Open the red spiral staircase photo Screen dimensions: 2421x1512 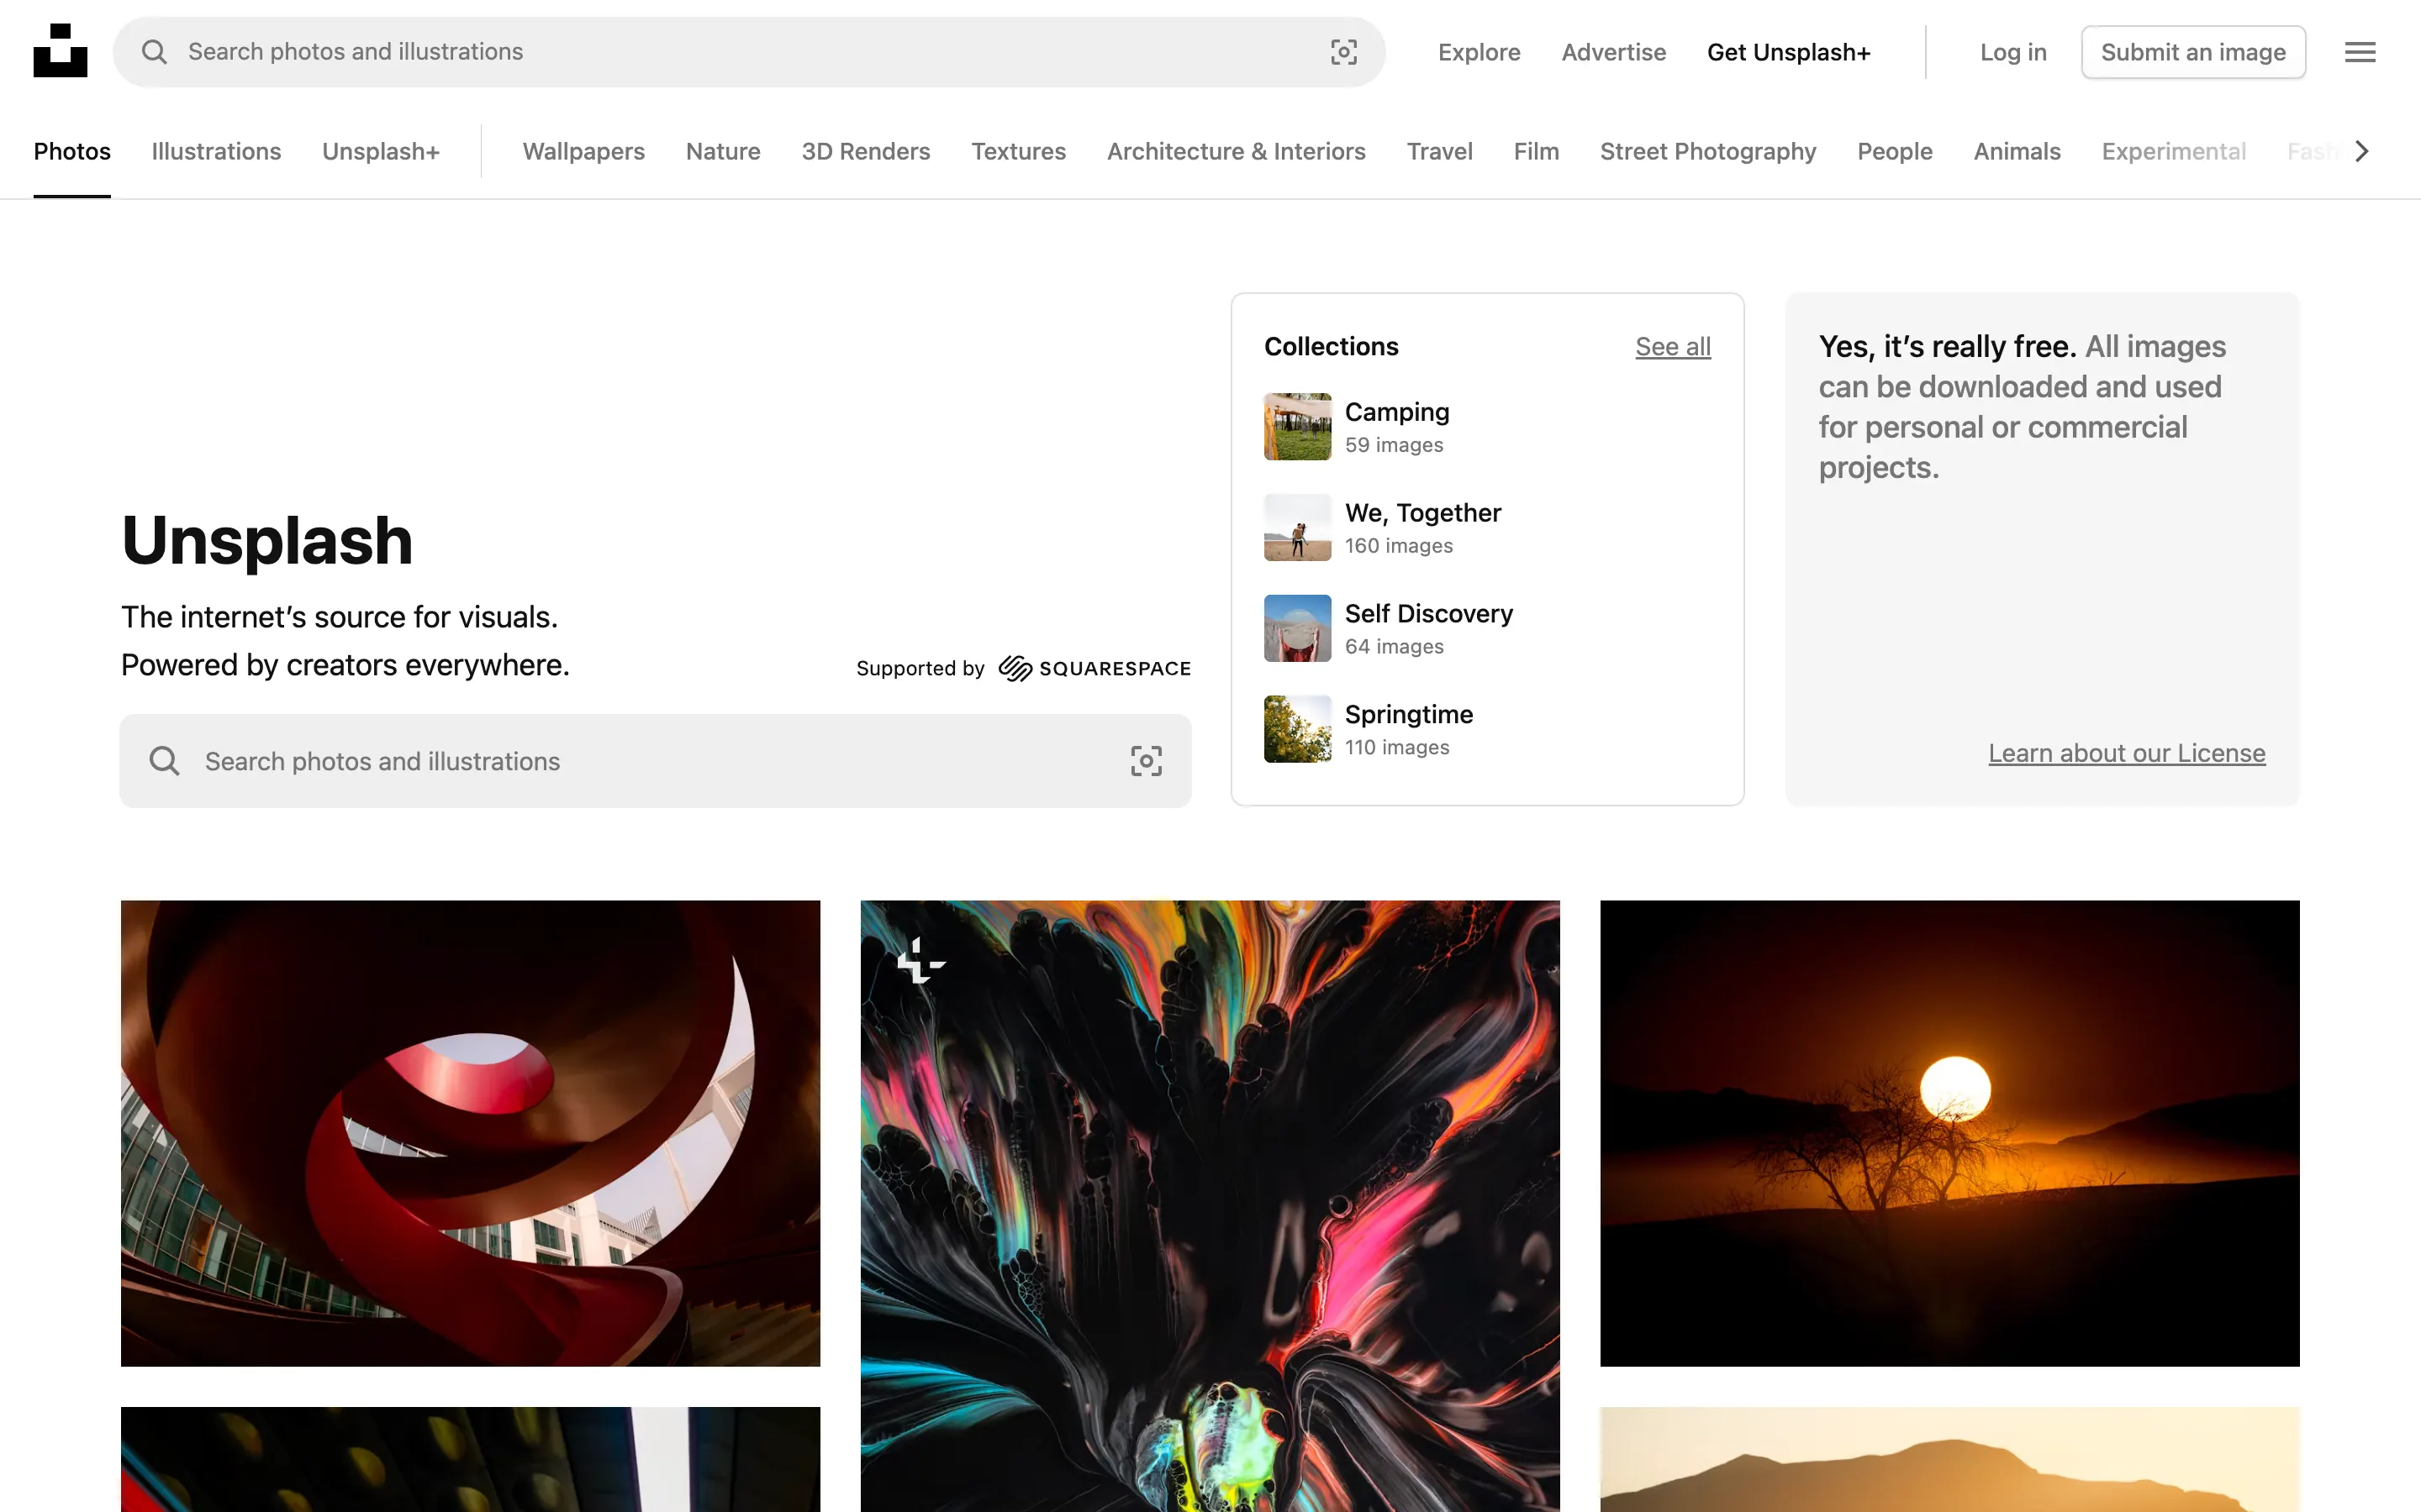[x=470, y=1133]
